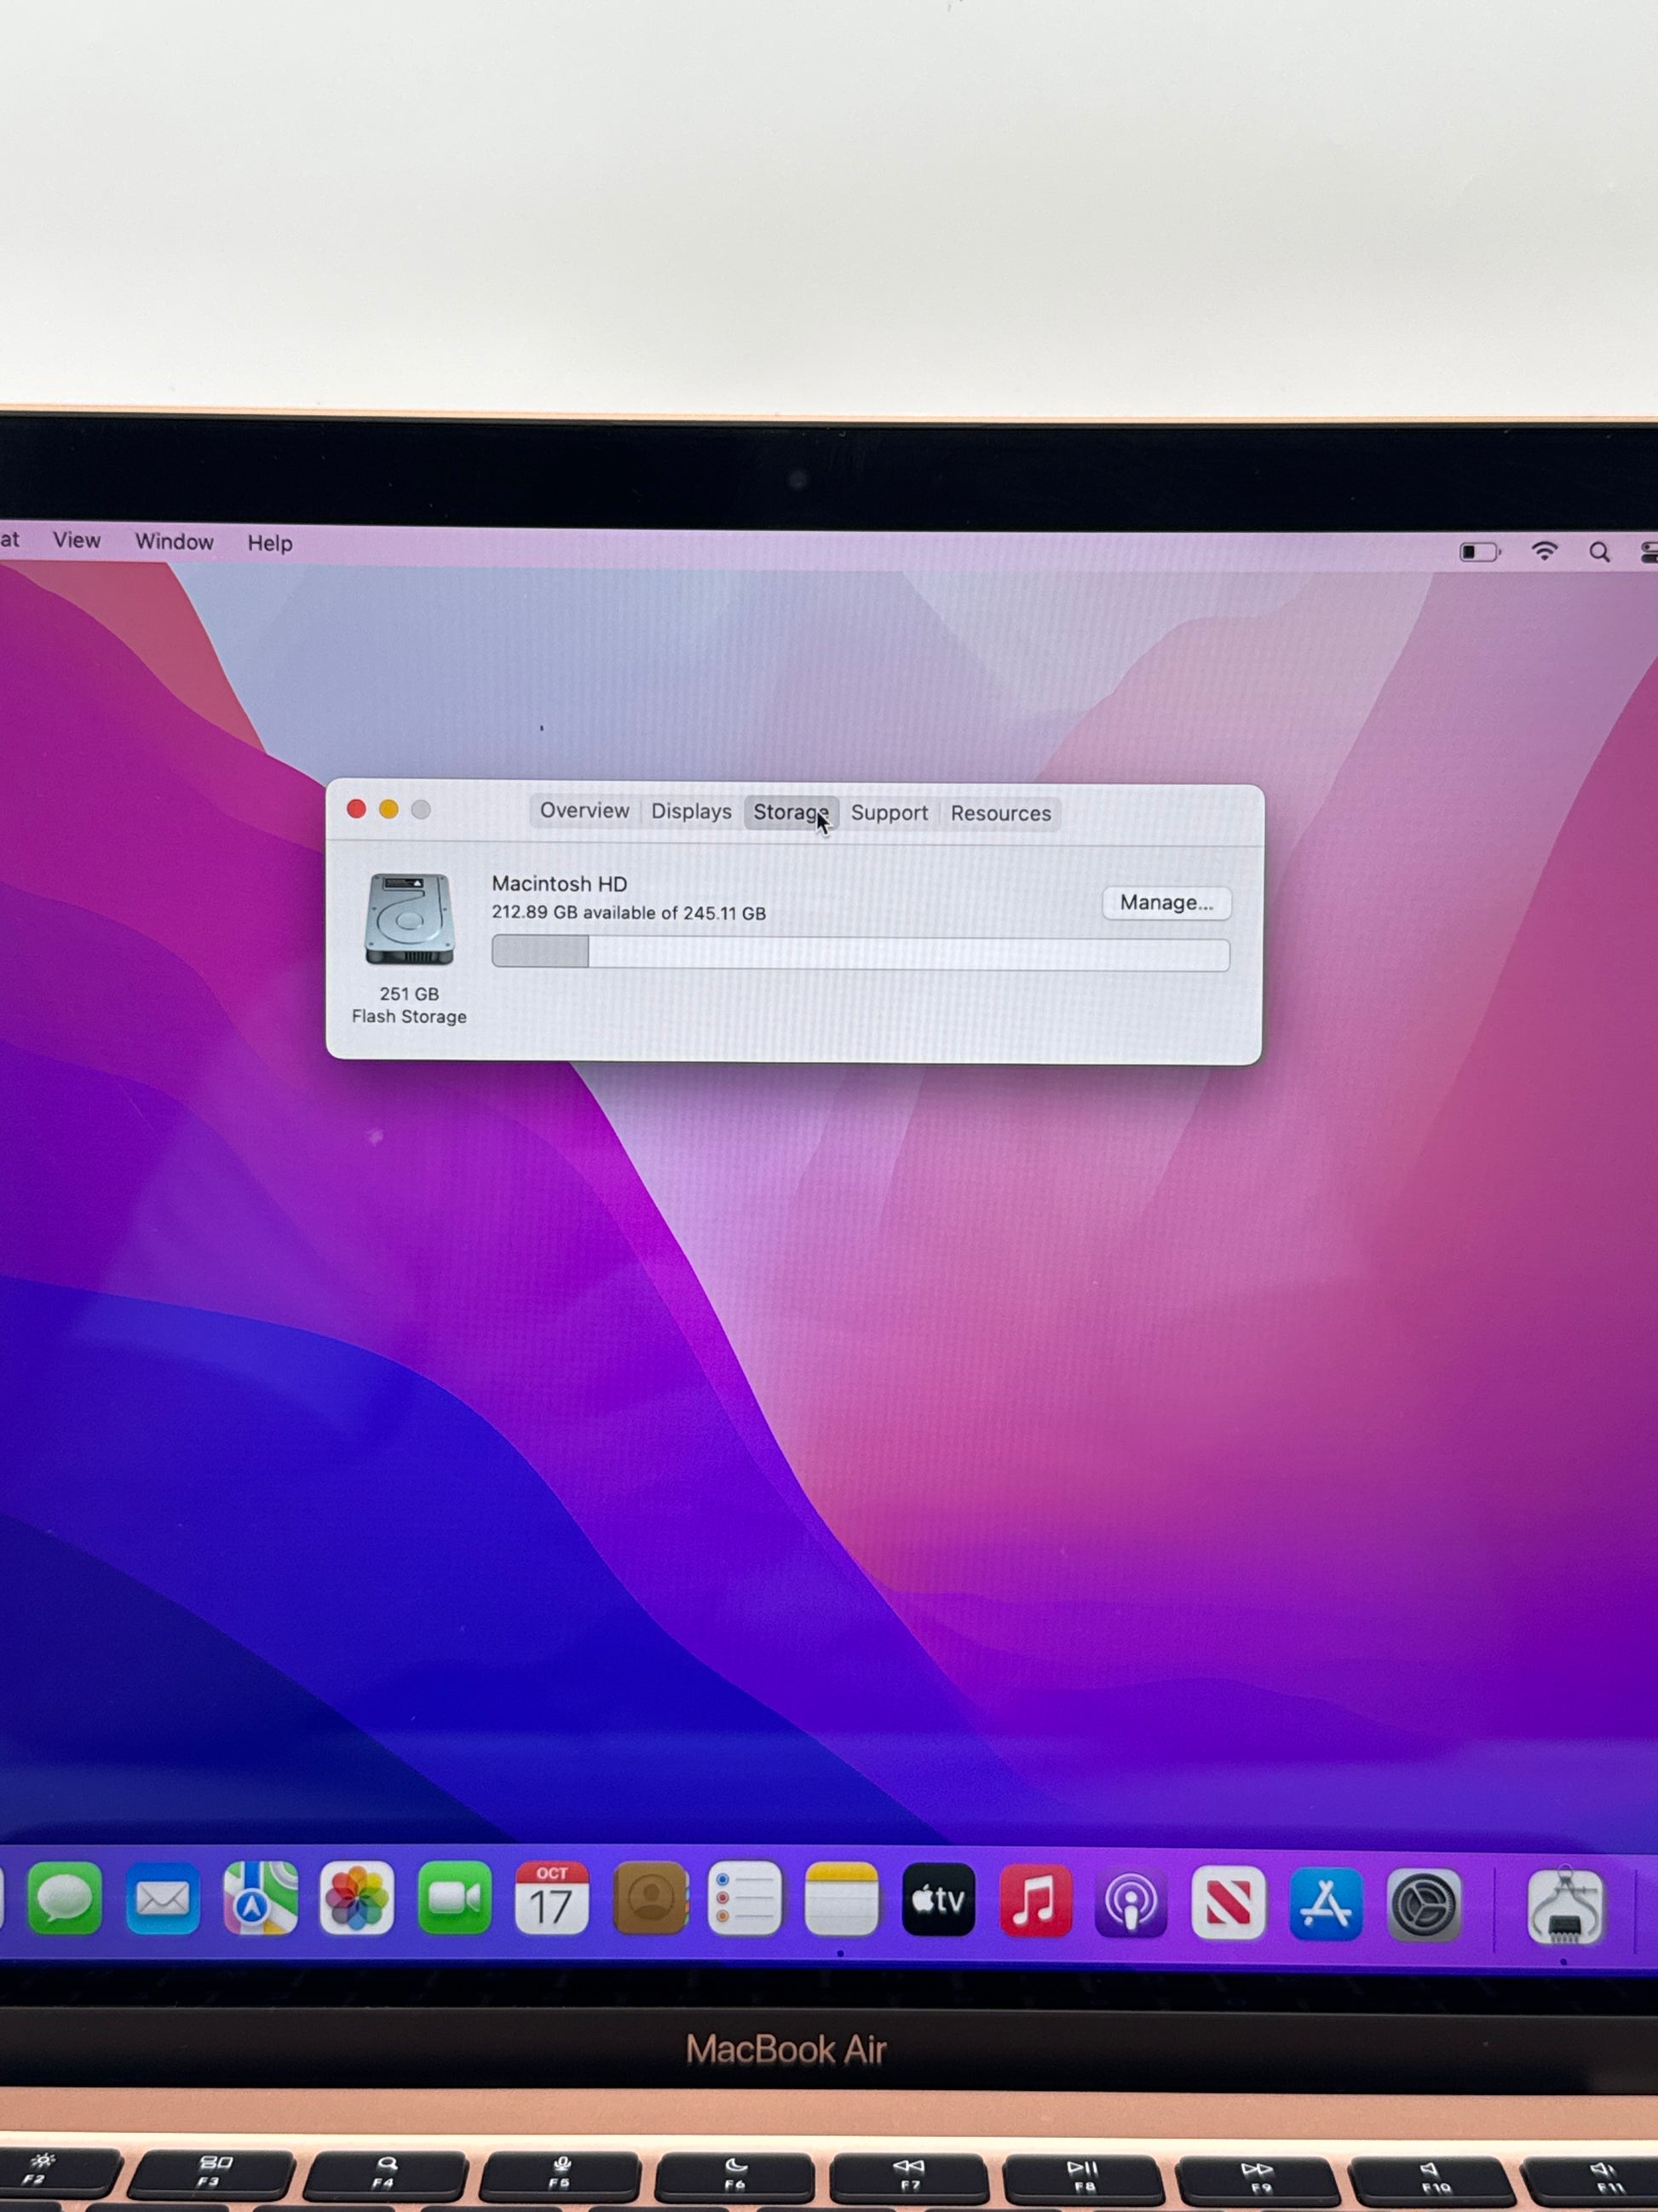Open System Preferences from the Dock
Screen dimensions: 1658x2212
click(x=1425, y=1905)
